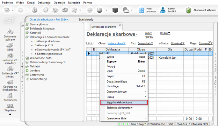This screenshot has width=218, height=126.
Task: Open Typ (wszystkie) filter dropdown
Action: pos(145,43)
